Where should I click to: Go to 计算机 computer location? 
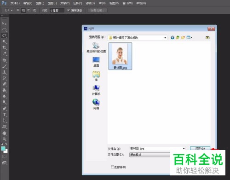coord(96,90)
